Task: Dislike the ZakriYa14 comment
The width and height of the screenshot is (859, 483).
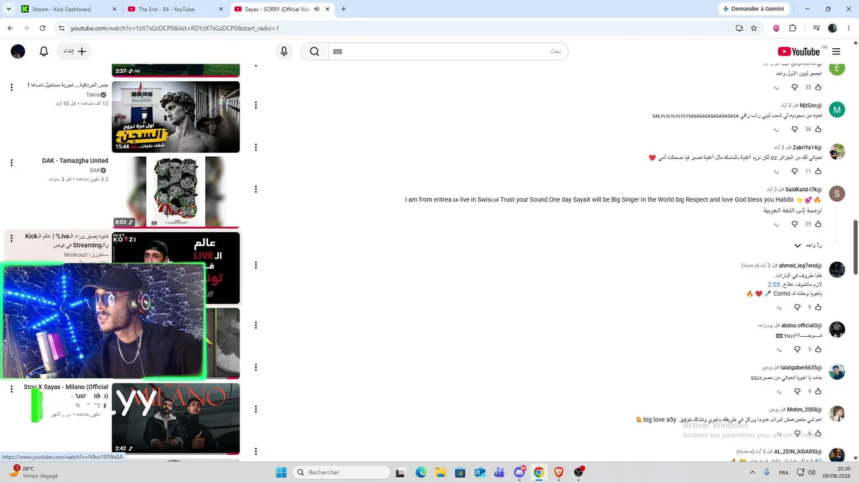Action: [x=795, y=171]
